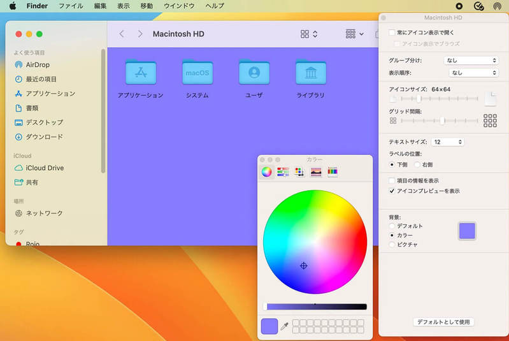Select デフォルト background radio
Screen dimensions: 509x341
pyautogui.click(x=392, y=226)
